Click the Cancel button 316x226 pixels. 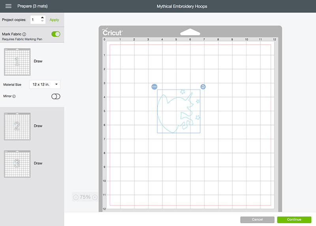tap(258, 220)
